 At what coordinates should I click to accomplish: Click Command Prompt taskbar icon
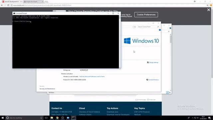(74, 118)
